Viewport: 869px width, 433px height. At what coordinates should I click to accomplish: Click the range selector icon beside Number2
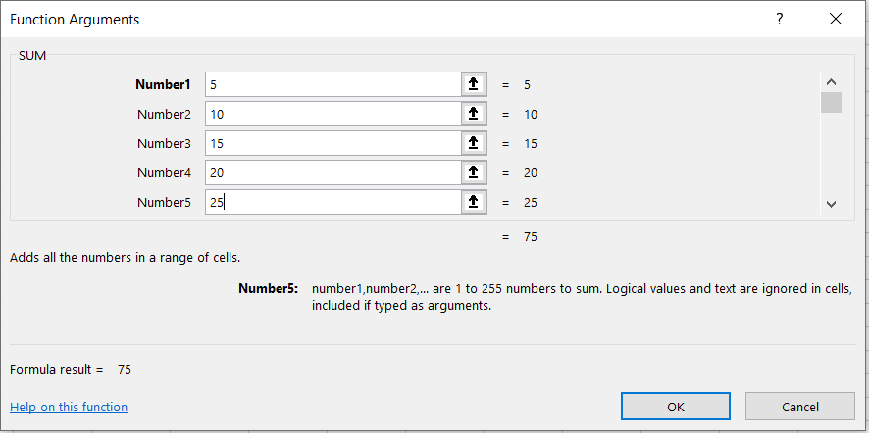tap(474, 114)
